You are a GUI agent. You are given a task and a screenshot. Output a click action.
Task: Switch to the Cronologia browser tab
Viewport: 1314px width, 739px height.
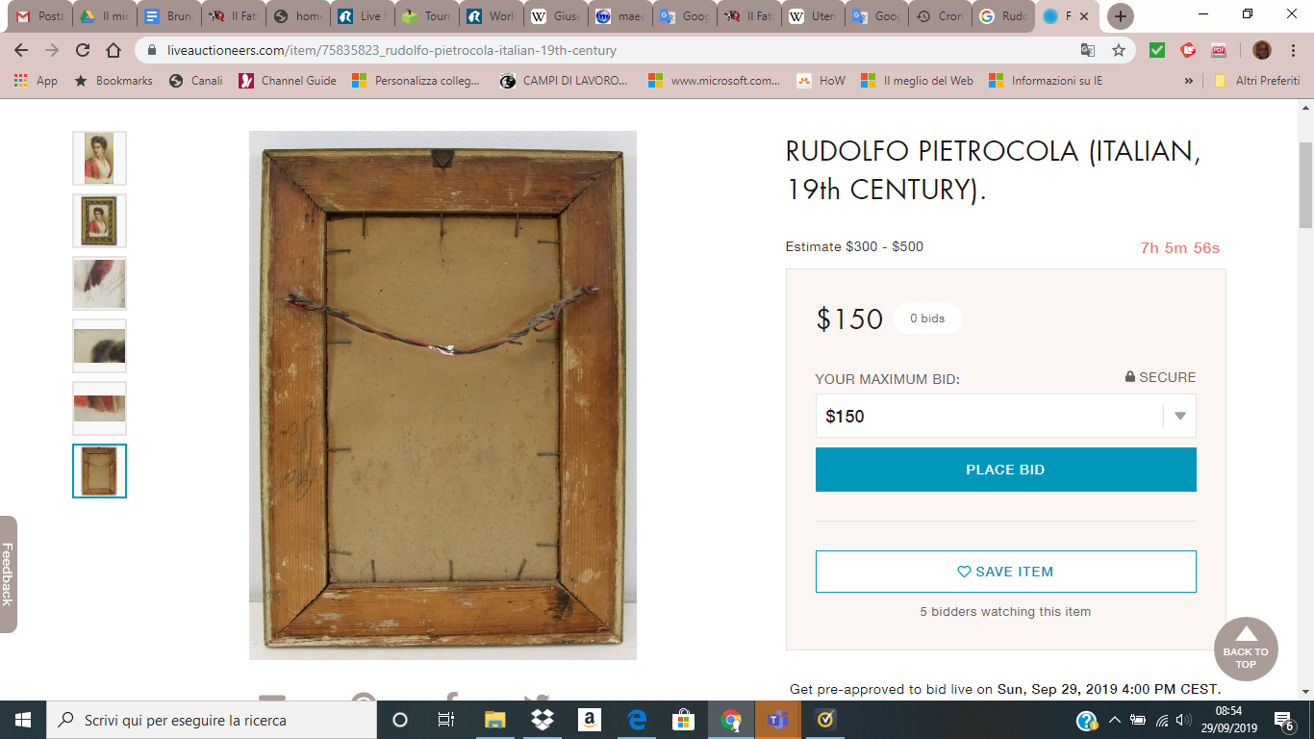940,16
